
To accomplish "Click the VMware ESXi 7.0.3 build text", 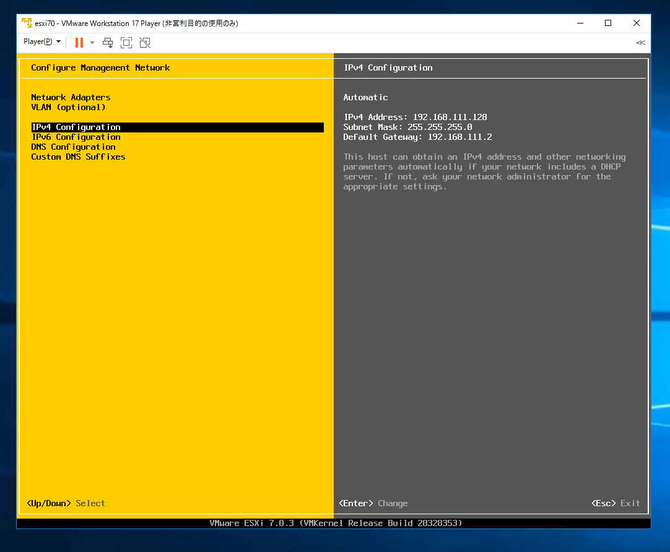I will click(336, 523).
